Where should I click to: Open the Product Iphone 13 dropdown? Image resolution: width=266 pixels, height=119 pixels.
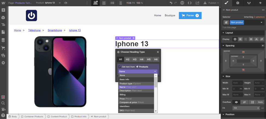tap(49, 3)
